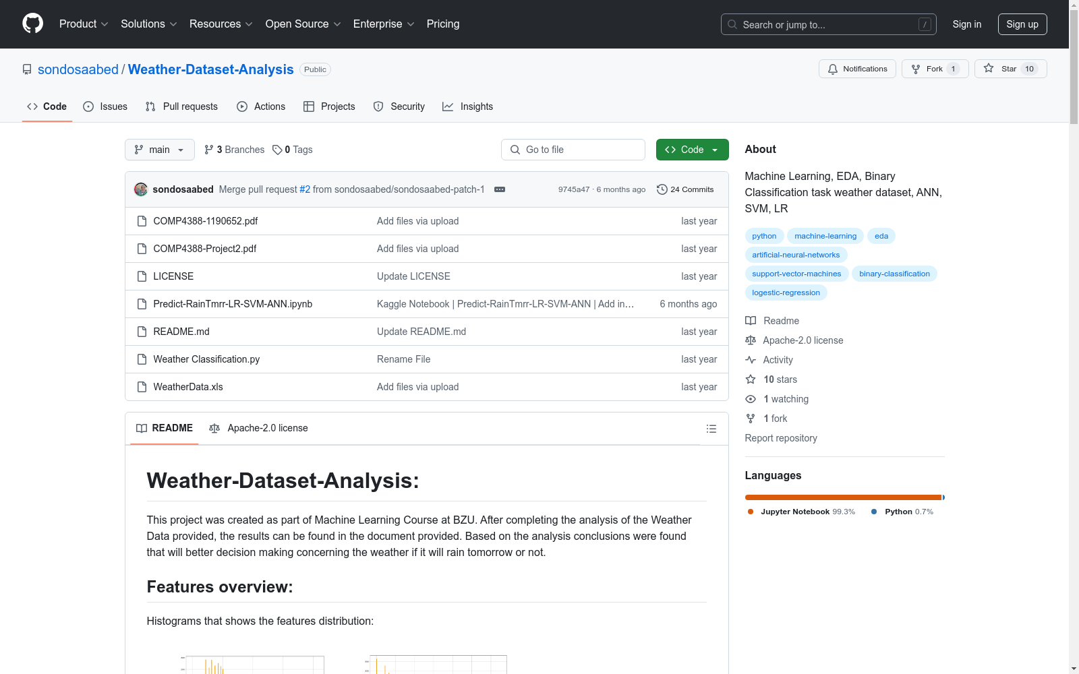The height and width of the screenshot is (674, 1079).
Task: Click the Sign up button
Action: coord(1022,24)
